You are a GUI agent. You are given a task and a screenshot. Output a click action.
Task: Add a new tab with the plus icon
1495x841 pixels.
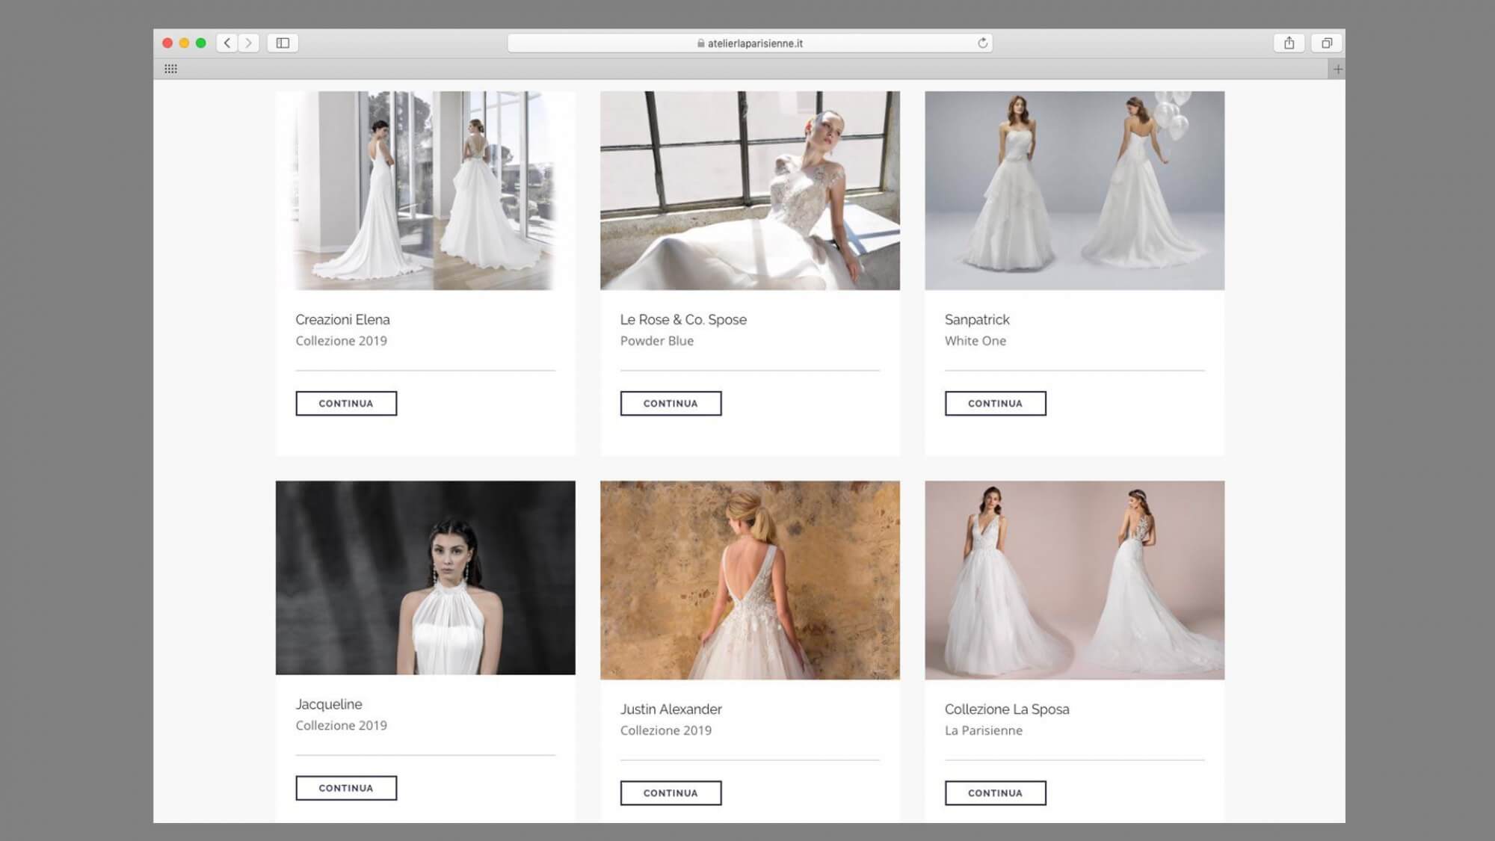click(1337, 69)
